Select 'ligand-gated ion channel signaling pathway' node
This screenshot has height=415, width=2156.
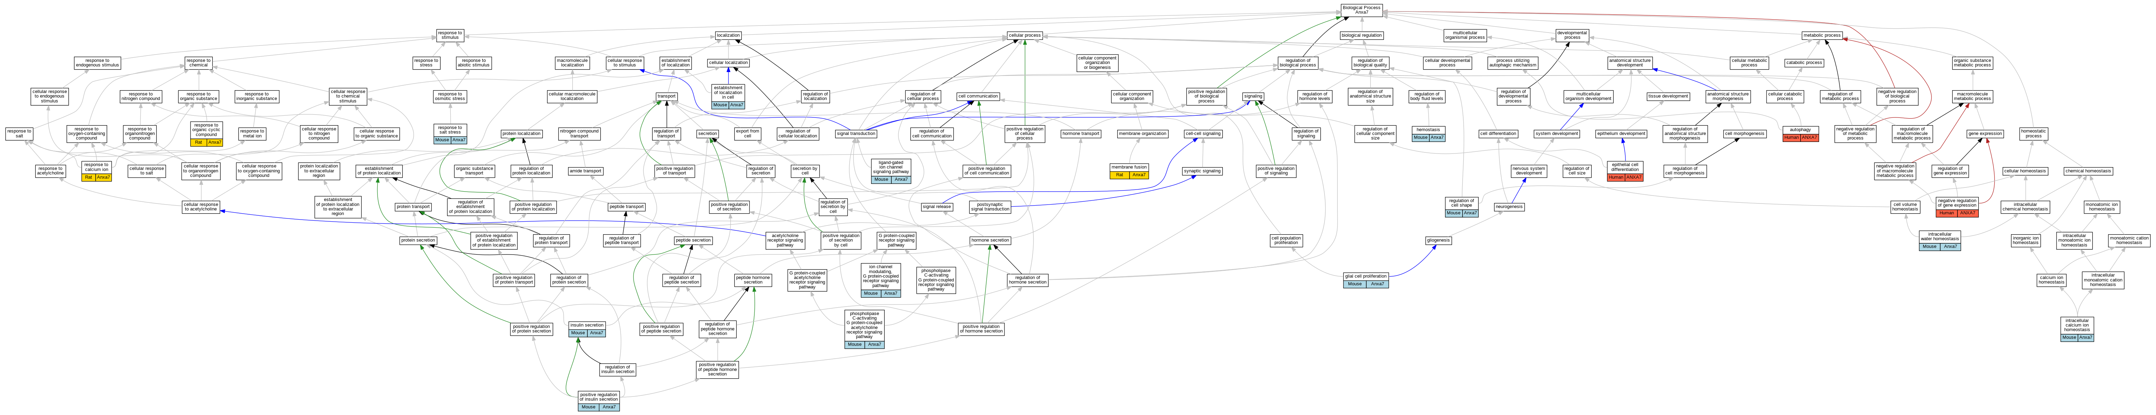891,168
